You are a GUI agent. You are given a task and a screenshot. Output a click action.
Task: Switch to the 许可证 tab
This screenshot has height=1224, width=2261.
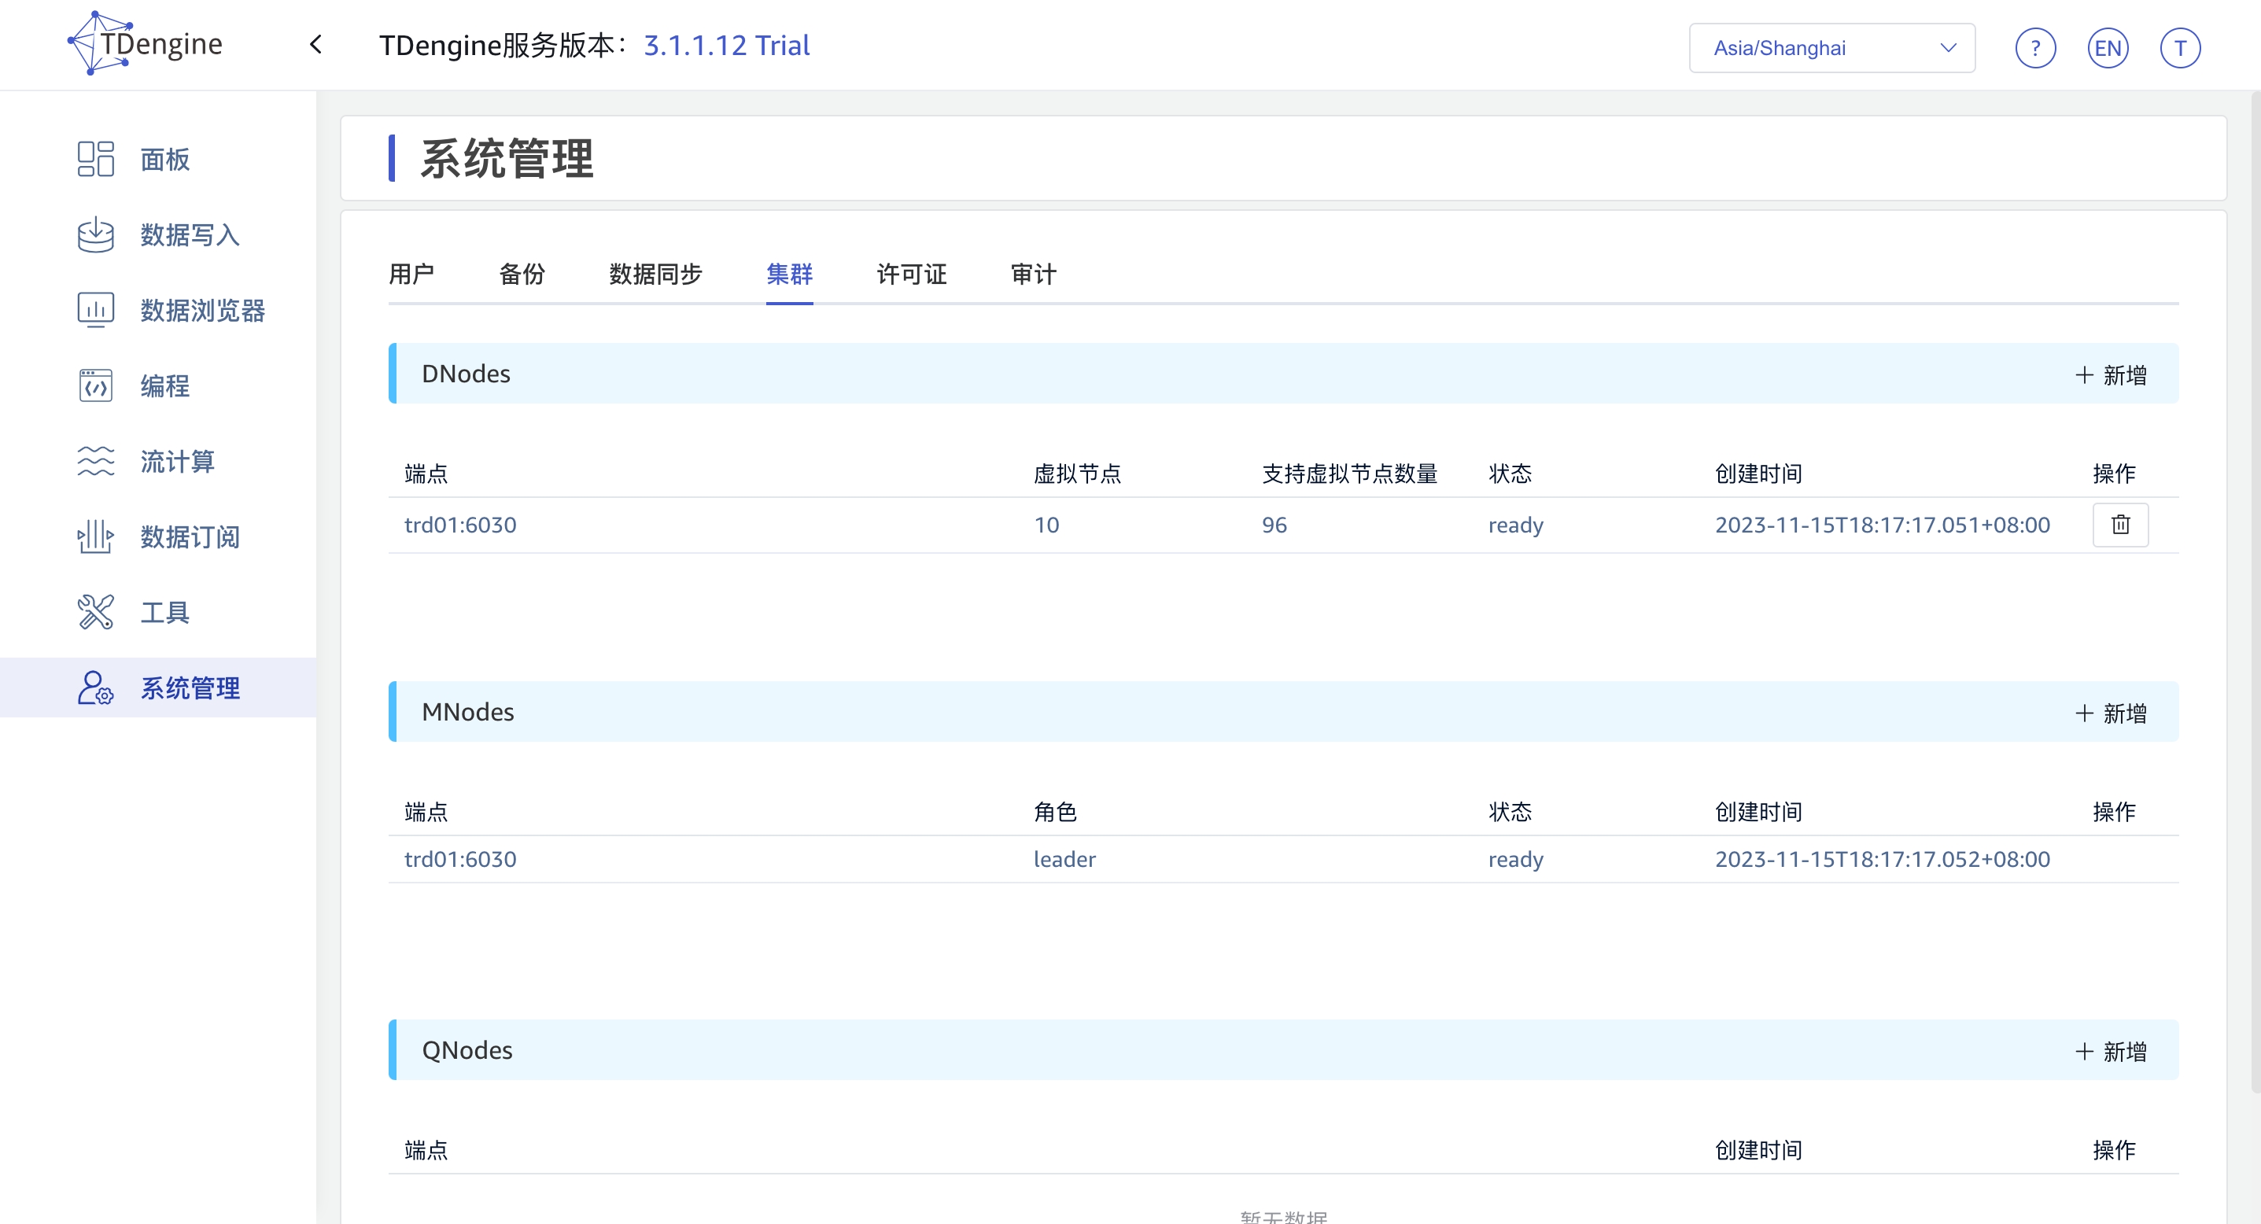(911, 275)
